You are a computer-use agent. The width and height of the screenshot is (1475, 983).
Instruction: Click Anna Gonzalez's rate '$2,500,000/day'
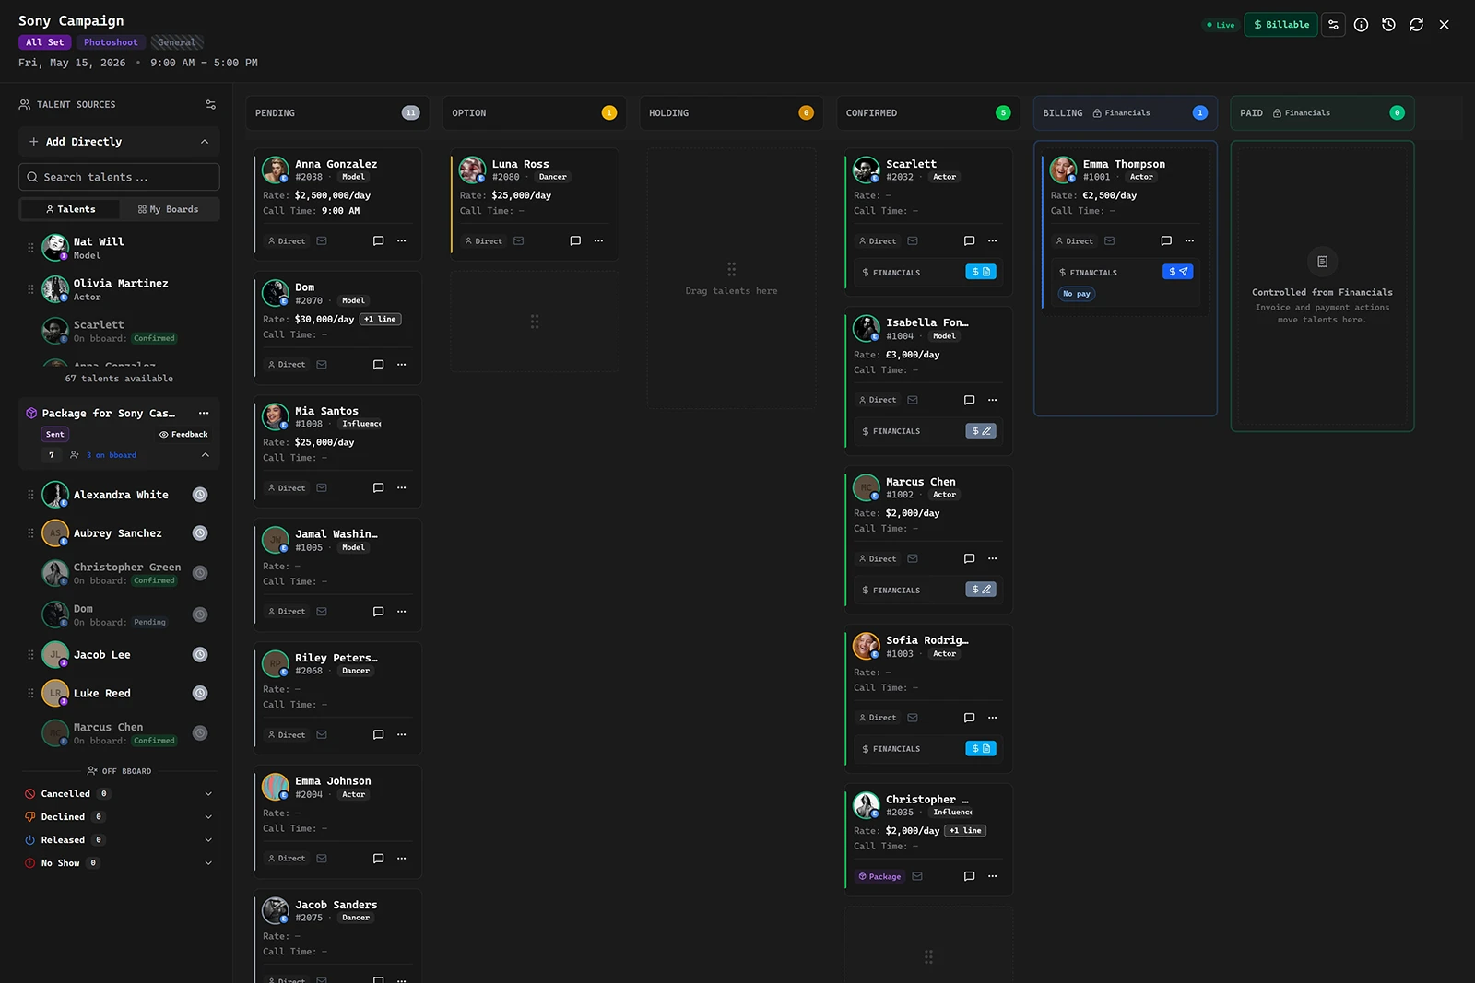pyautogui.click(x=332, y=195)
